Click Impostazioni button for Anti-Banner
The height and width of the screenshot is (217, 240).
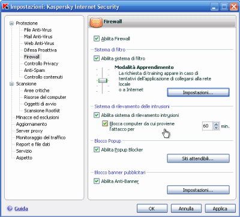[198, 190]
